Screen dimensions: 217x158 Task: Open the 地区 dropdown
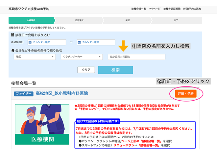(x=35, y=57)
